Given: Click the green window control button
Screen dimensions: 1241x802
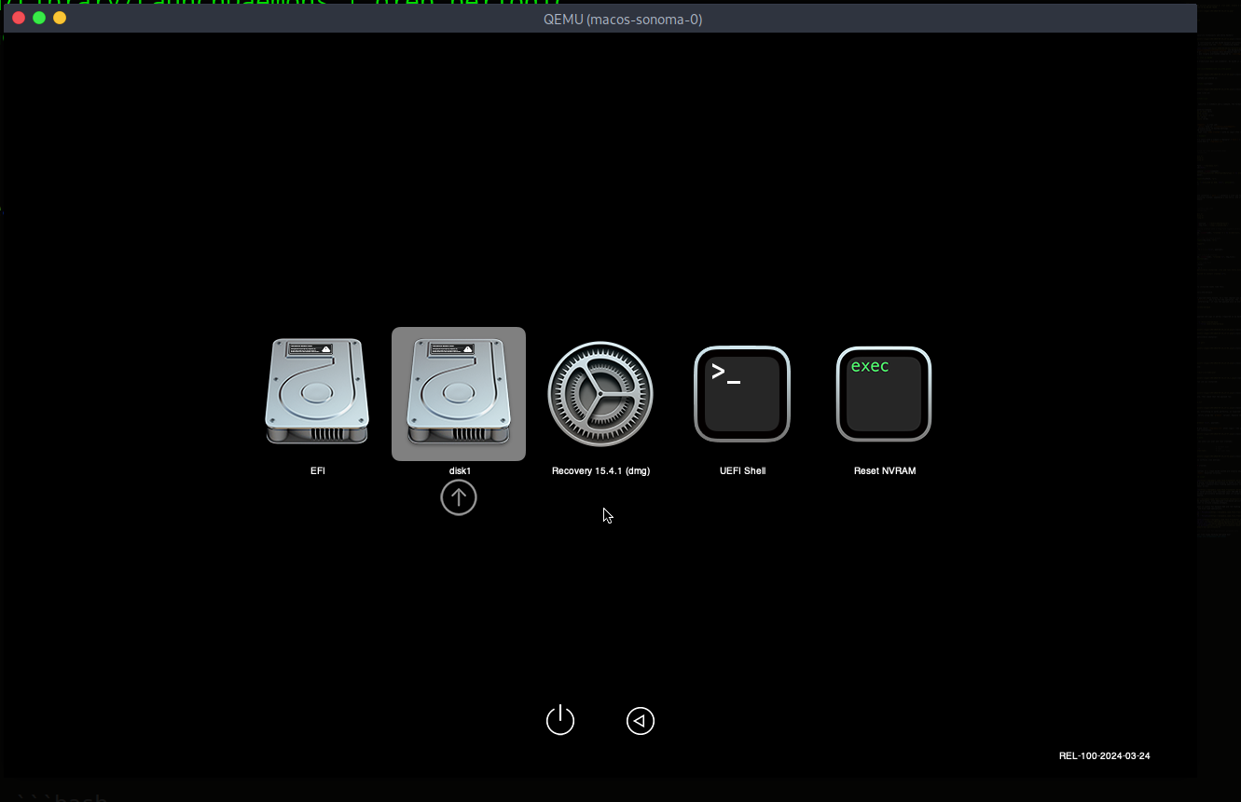Looking at the screenshot, I should point(39,18).
